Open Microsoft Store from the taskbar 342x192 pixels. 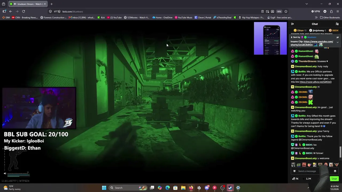point(175,188)
